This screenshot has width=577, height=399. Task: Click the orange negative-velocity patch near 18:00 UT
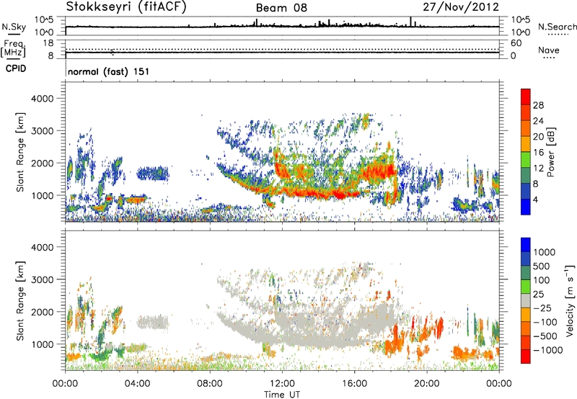393,341
